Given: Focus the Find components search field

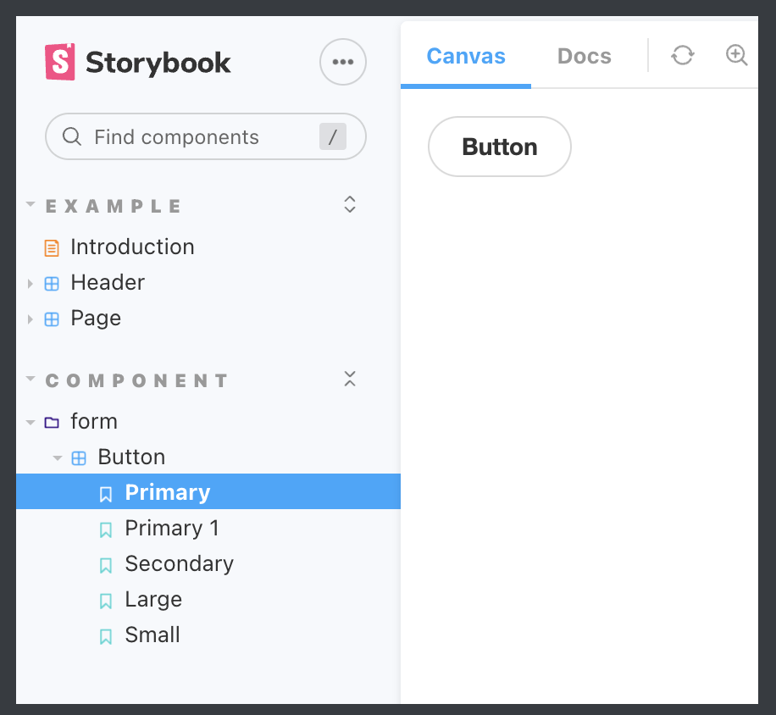Looking at the screenshot, I should [206, 136].
